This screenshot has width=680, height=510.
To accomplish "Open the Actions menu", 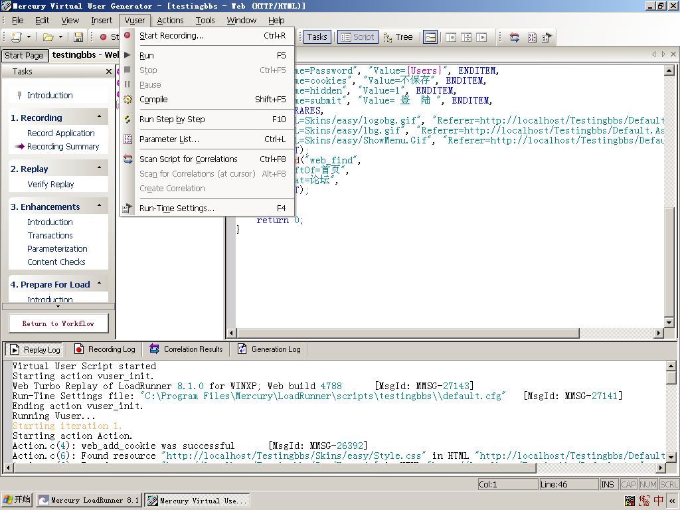I will tap(170, 21).
